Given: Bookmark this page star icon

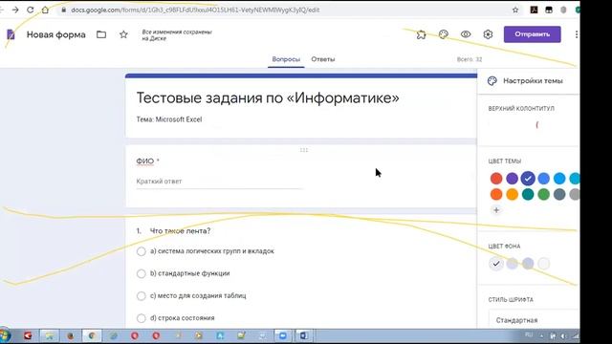Looking at the screenshot, I should (x=515, y=11).
